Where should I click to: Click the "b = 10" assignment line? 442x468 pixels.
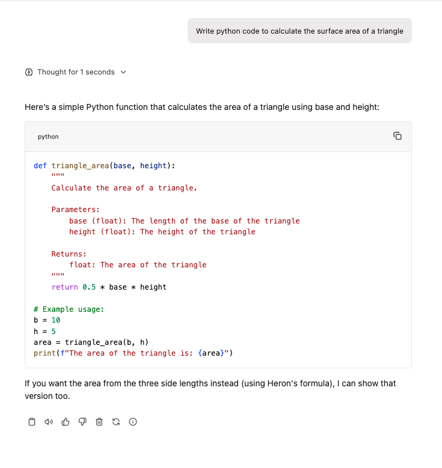click(47, 320)
